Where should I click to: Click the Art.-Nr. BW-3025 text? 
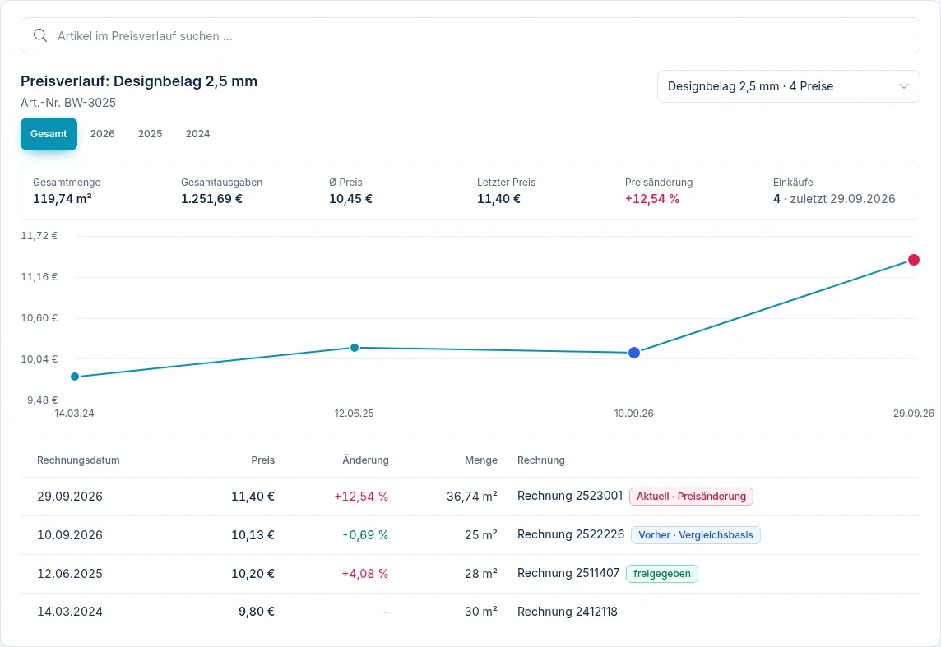[68, 103]
